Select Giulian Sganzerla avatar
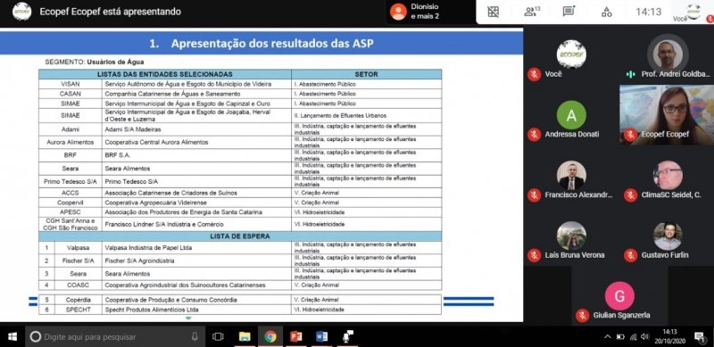This screenshot has width=714, height=347. [619, 296]
